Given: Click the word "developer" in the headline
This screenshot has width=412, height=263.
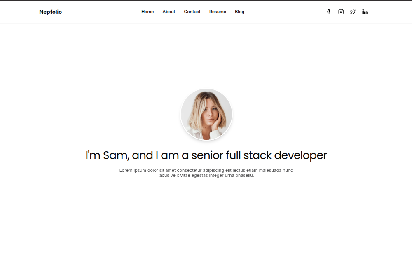Looking at the screenshot, I should tap(300, 155).
